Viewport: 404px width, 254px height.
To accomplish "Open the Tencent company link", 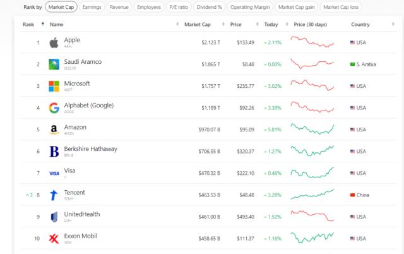I will click(x=74, y=192).
